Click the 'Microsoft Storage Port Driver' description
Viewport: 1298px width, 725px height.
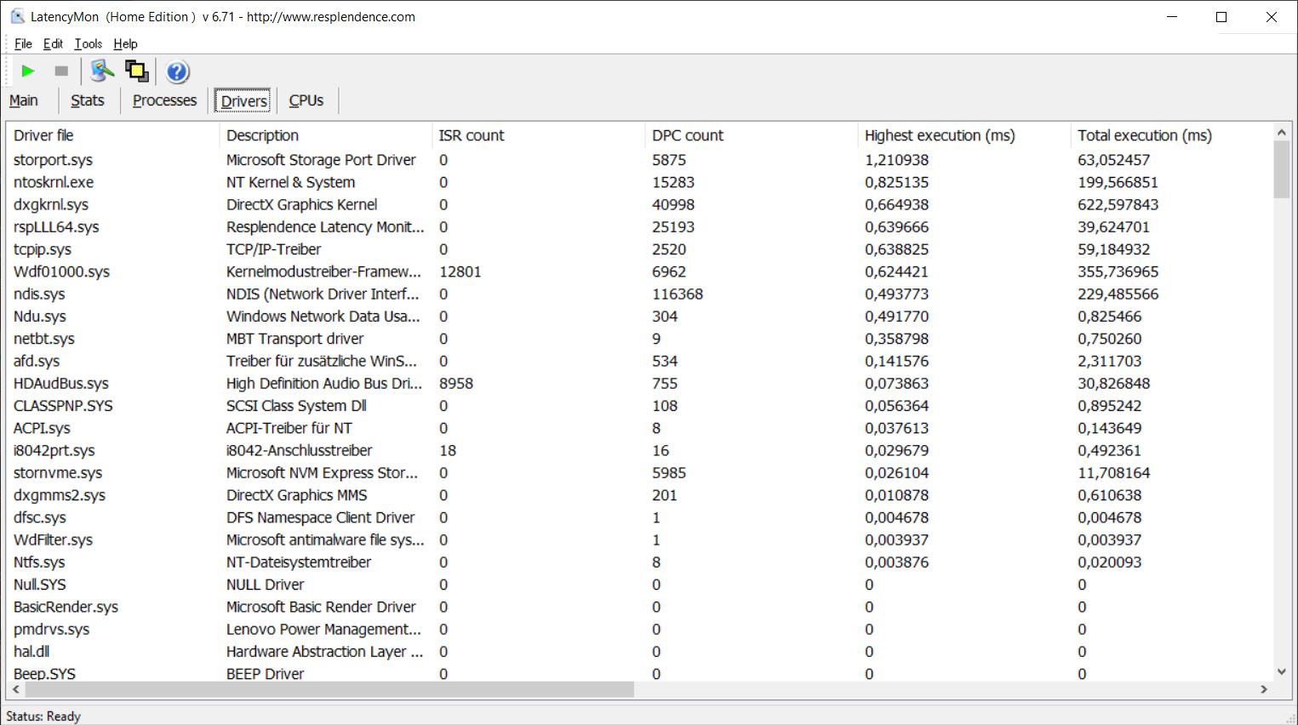pos(321,160)
